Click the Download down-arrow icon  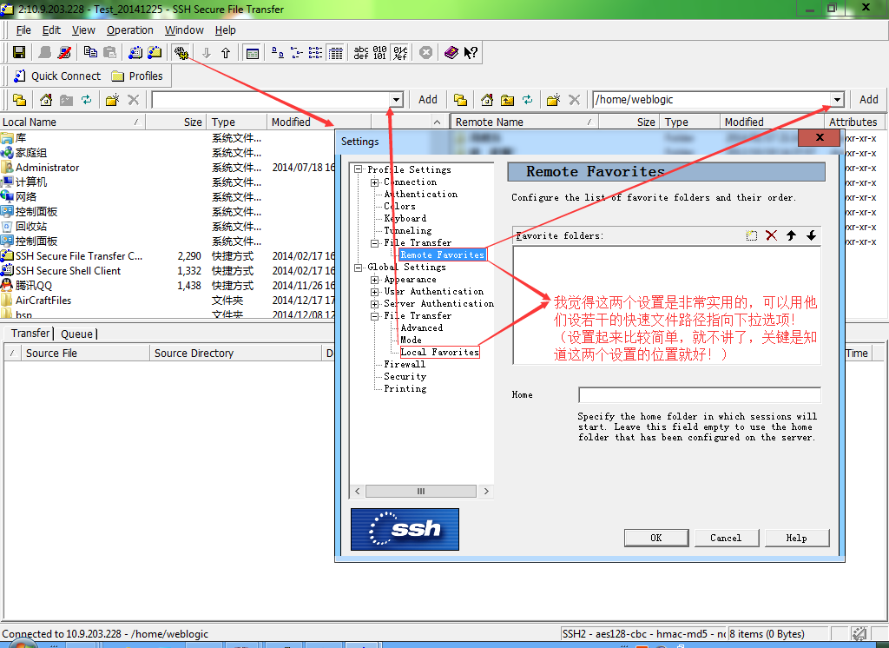(x=207, y=53)
